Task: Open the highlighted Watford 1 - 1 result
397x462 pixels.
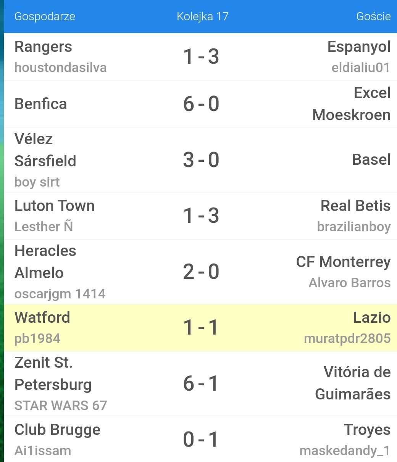Action: tap(201, 327)
